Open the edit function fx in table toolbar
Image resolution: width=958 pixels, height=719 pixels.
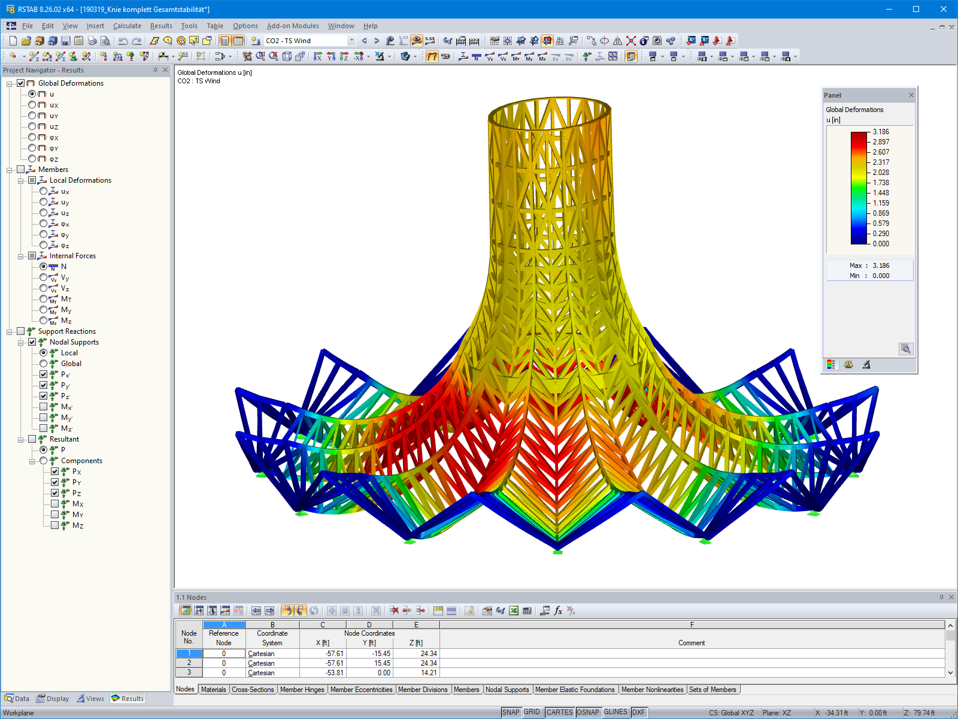coord(557,611)
